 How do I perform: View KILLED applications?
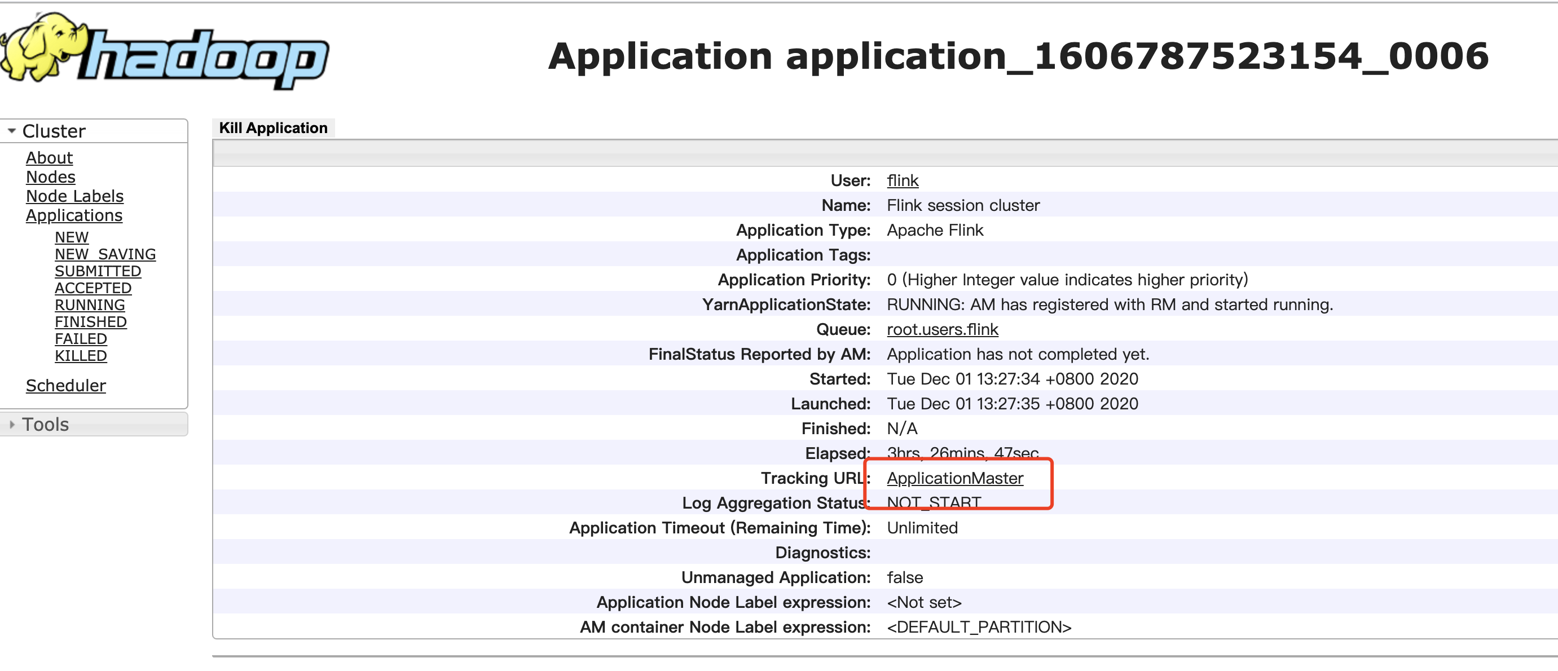[81, 356]
